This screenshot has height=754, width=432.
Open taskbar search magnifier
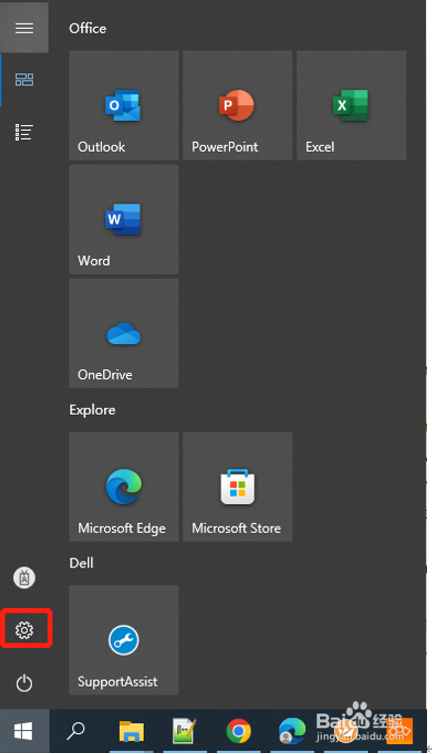coord(75,731)
